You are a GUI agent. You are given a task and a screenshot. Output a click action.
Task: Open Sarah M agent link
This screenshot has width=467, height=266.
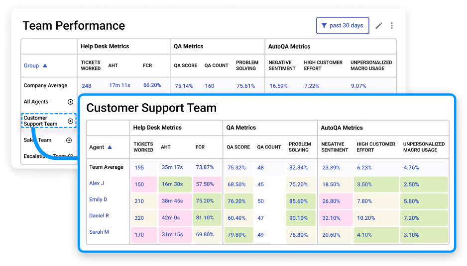point(99,232)
